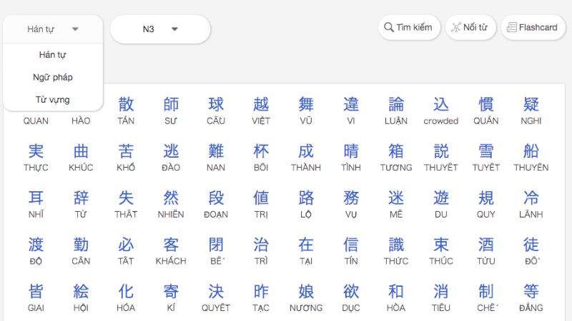The height and width of the screenshot is (321, 572).
Task: Click kanji 等 ĐẲNG
Action: (531, 297)
